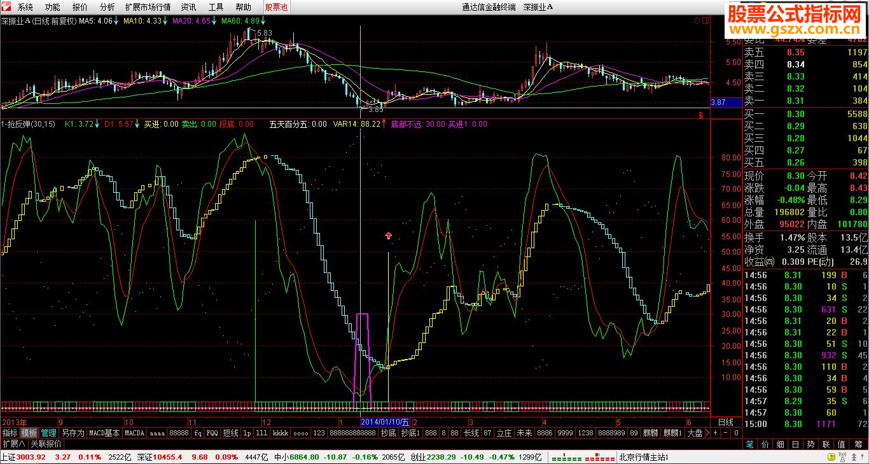Screen dimensions: 869x464
Task: Select the 抄底1 indicator tab
Action: coord(410,433)
